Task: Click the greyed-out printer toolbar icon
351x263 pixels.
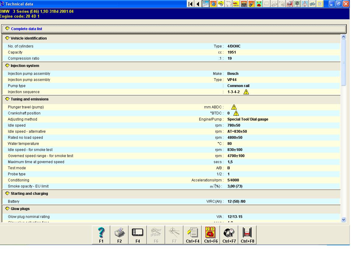Action: 267,4
